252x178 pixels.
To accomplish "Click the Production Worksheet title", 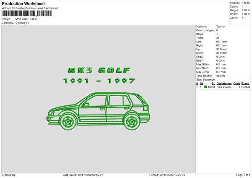I will pyautogui.click(x=23, y=4).
